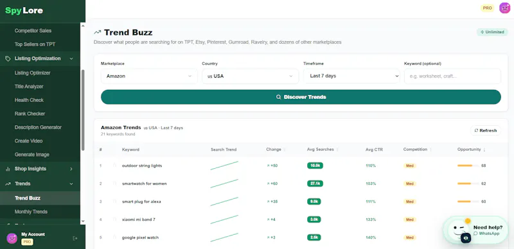Click the PRO badge in top bar

[487, 8]
